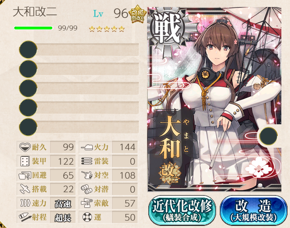Click the Yamato ship card portrait
This screenshot has width=290, height=228.
pos(214,99)
